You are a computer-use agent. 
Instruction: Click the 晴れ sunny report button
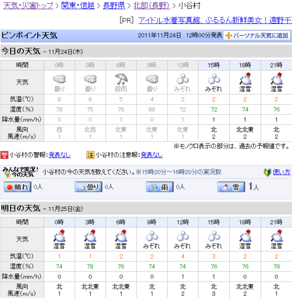coord(18,187)
